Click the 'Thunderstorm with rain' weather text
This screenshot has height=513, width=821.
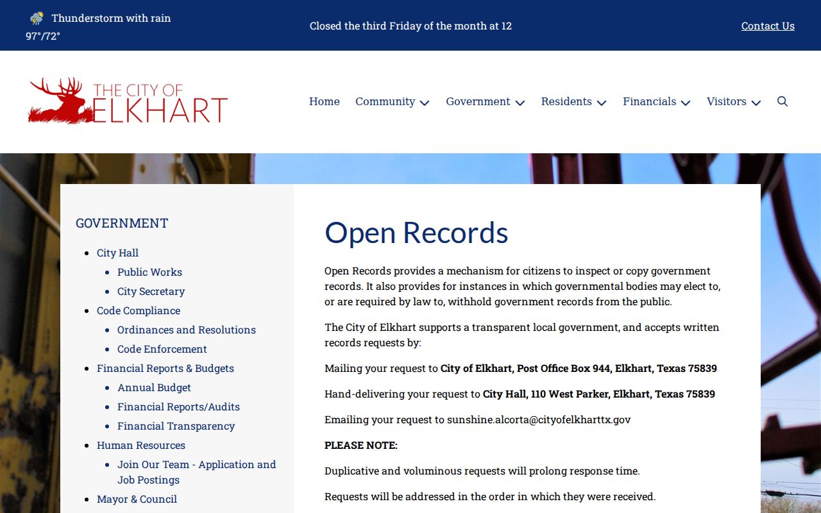(x=111, y=18)
